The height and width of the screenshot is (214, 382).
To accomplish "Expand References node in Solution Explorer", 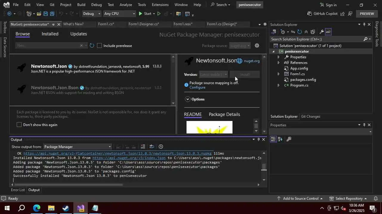I will click(x=278, y=63).
